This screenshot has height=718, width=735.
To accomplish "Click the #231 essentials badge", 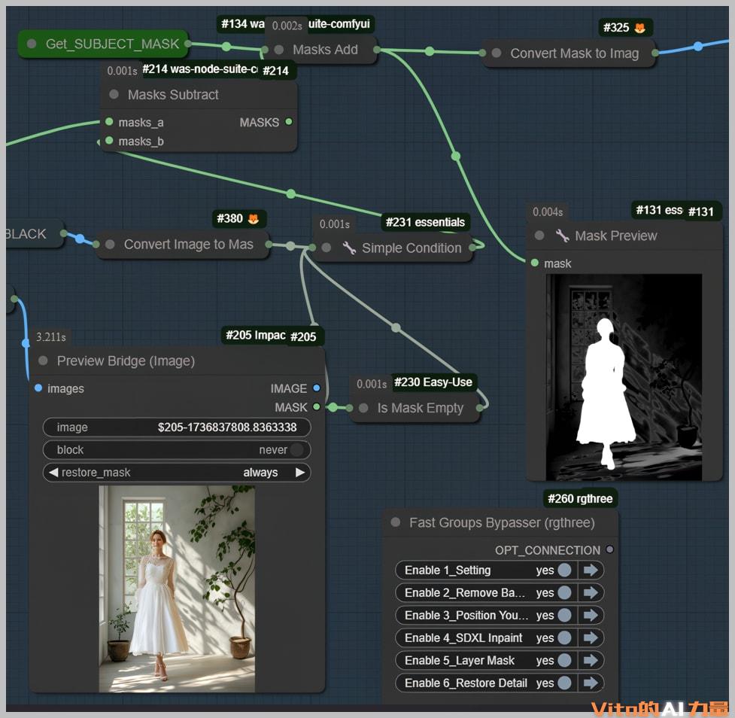I will point(425,222).
